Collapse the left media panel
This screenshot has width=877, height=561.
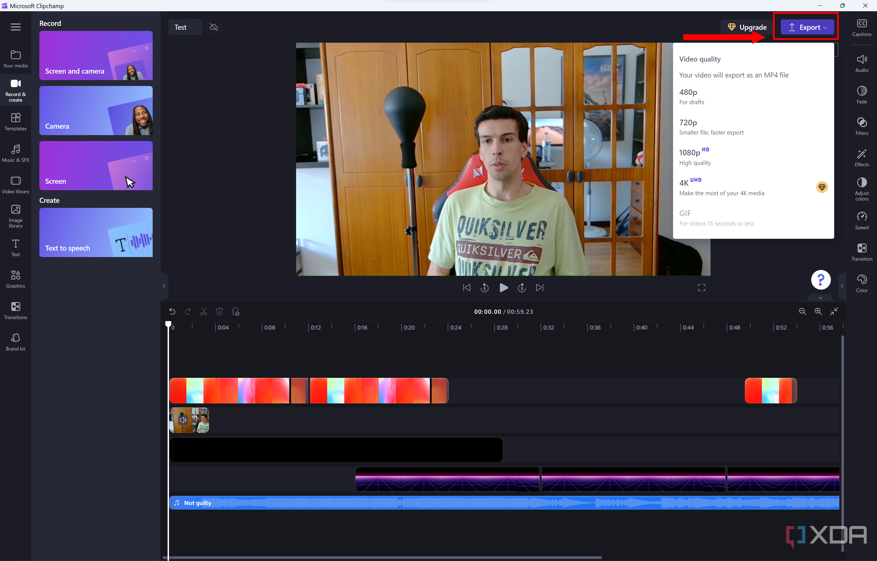[164, 286]
